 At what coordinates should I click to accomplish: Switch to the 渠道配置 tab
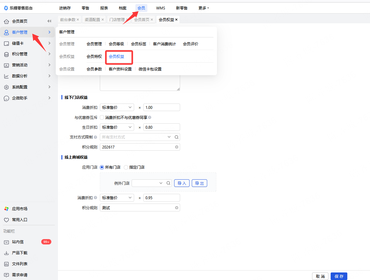(93, 20)
